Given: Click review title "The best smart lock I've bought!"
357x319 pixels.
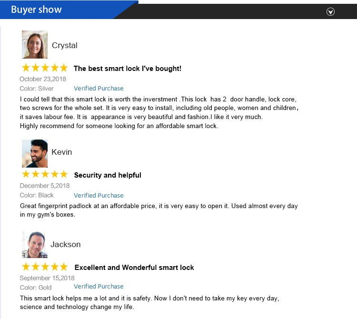Looking at the screenshot, I should coord(128,69).
